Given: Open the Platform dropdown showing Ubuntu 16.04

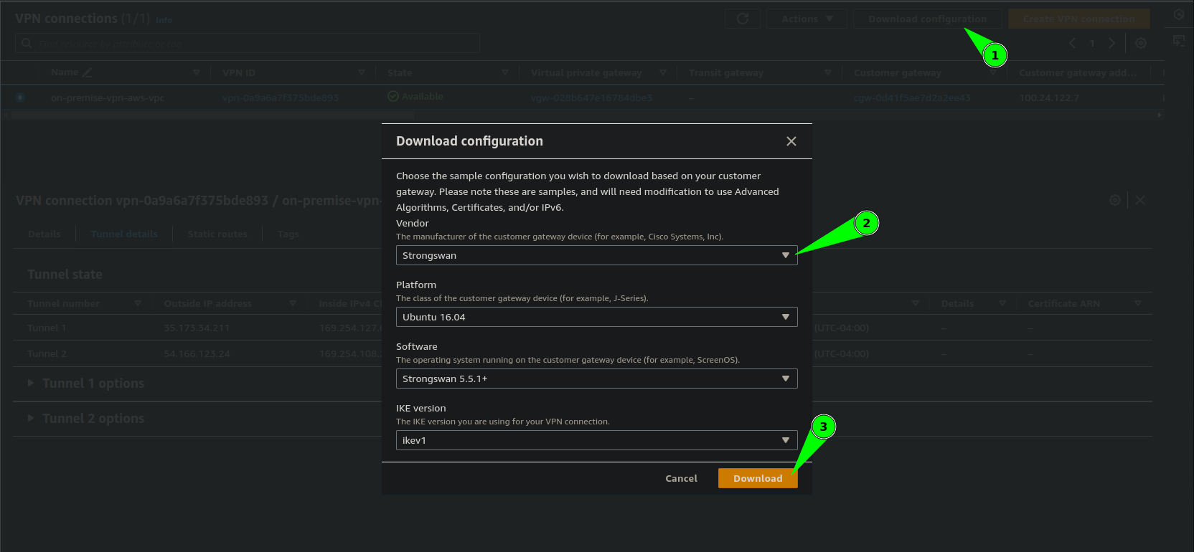Looking at the screenshot, I should coord(596,317).
